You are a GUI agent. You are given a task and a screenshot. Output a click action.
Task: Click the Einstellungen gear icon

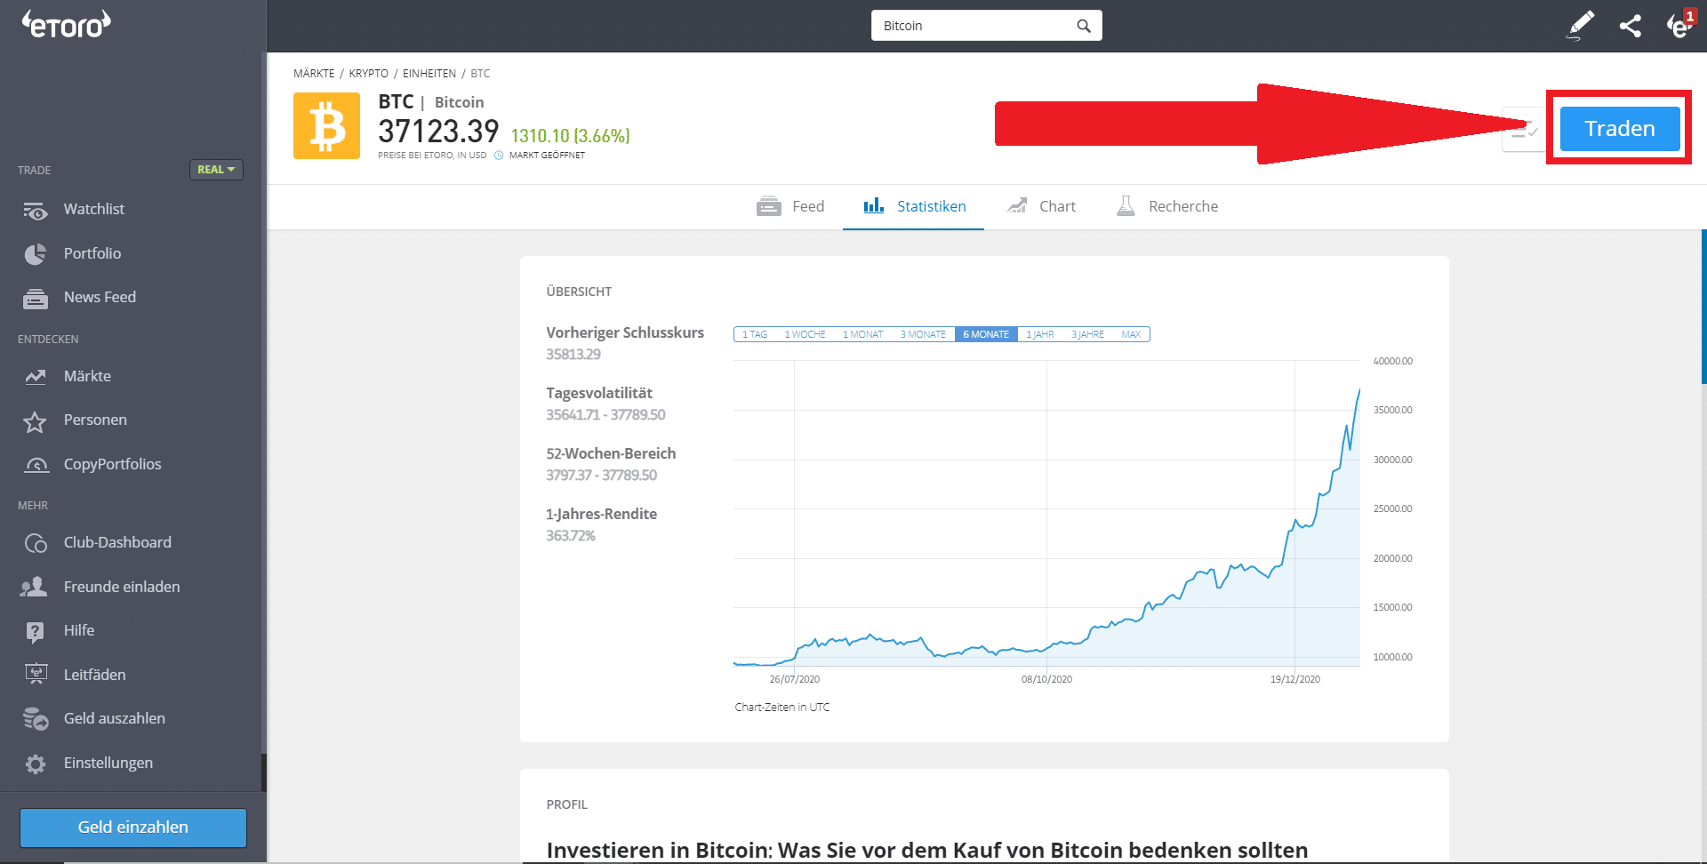pos(36,764)
